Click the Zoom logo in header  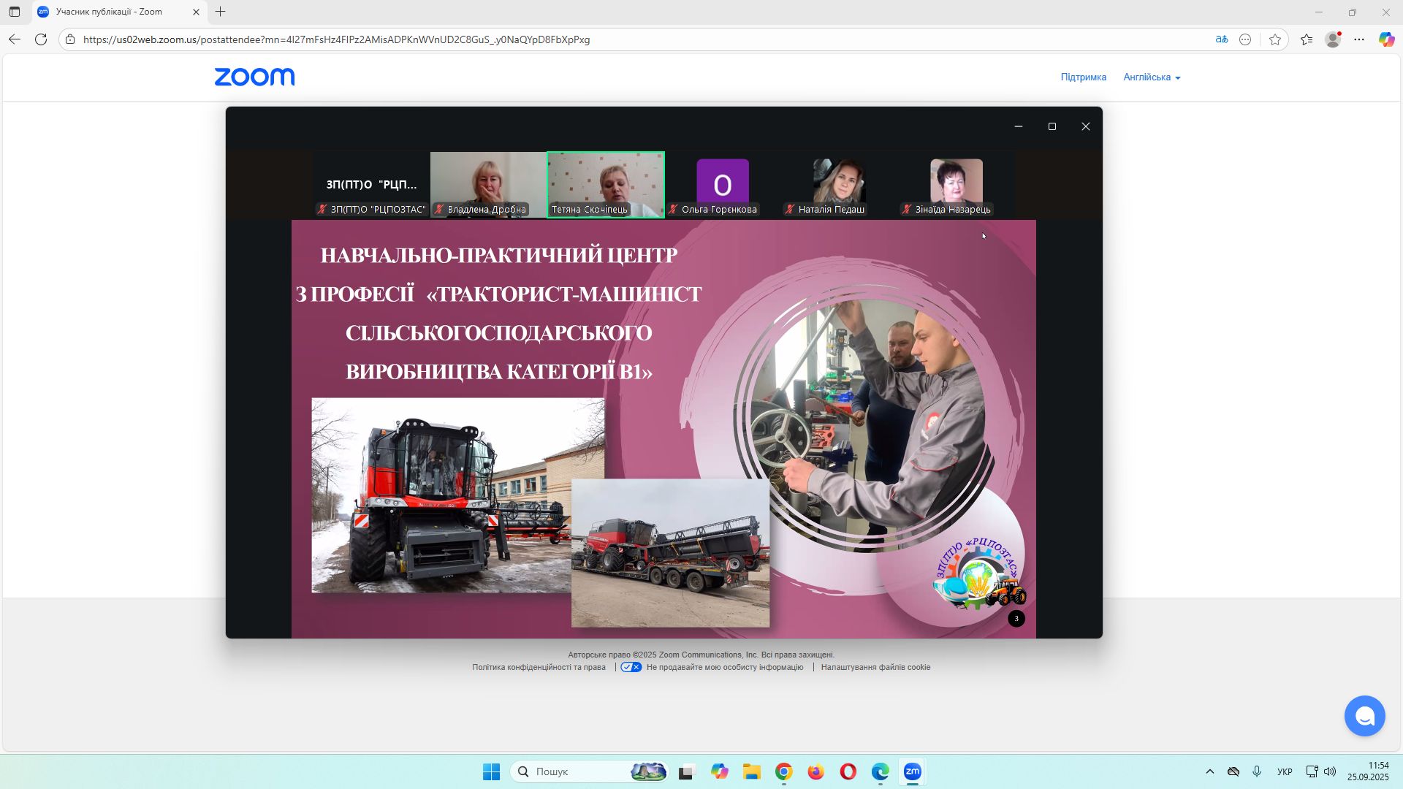(x=254, y=77)
